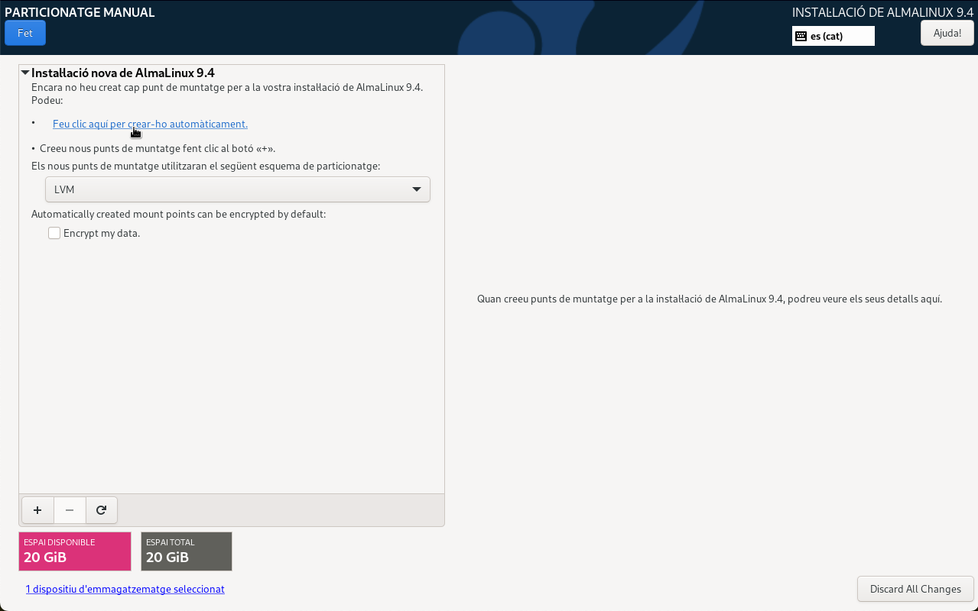Click the minus icon to remove mount point
The image size is (978, 611).
point(70,510)
